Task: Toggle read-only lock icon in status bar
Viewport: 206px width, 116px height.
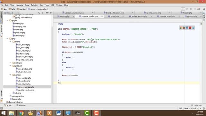Action: click(x=201, y=108)
